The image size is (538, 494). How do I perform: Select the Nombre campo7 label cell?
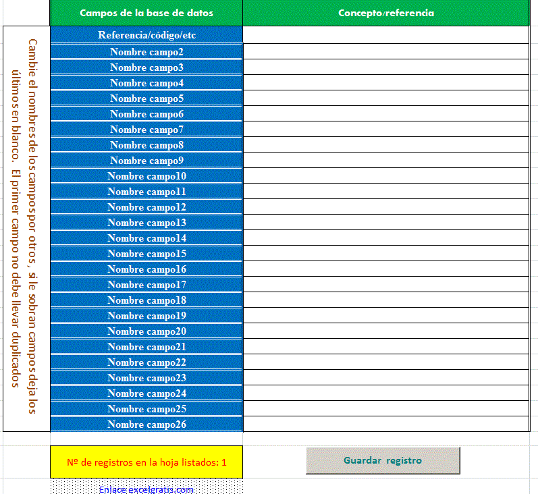point(146,129)
